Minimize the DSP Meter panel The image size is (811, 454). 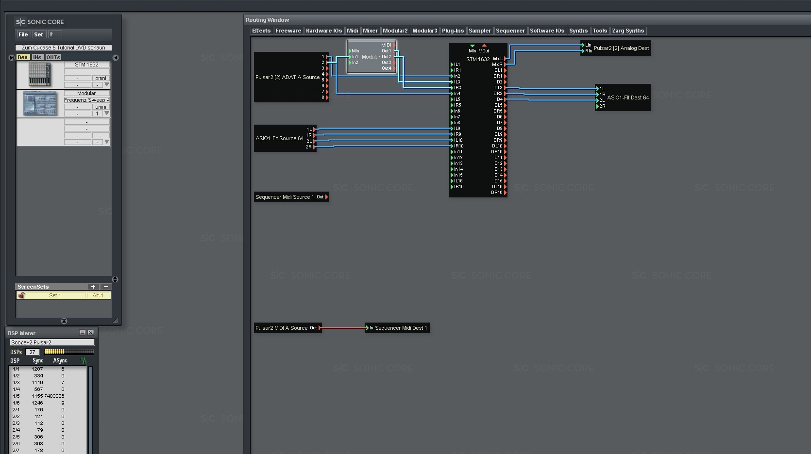83,333
